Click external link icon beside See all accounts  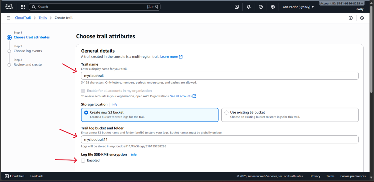(195, 96)
